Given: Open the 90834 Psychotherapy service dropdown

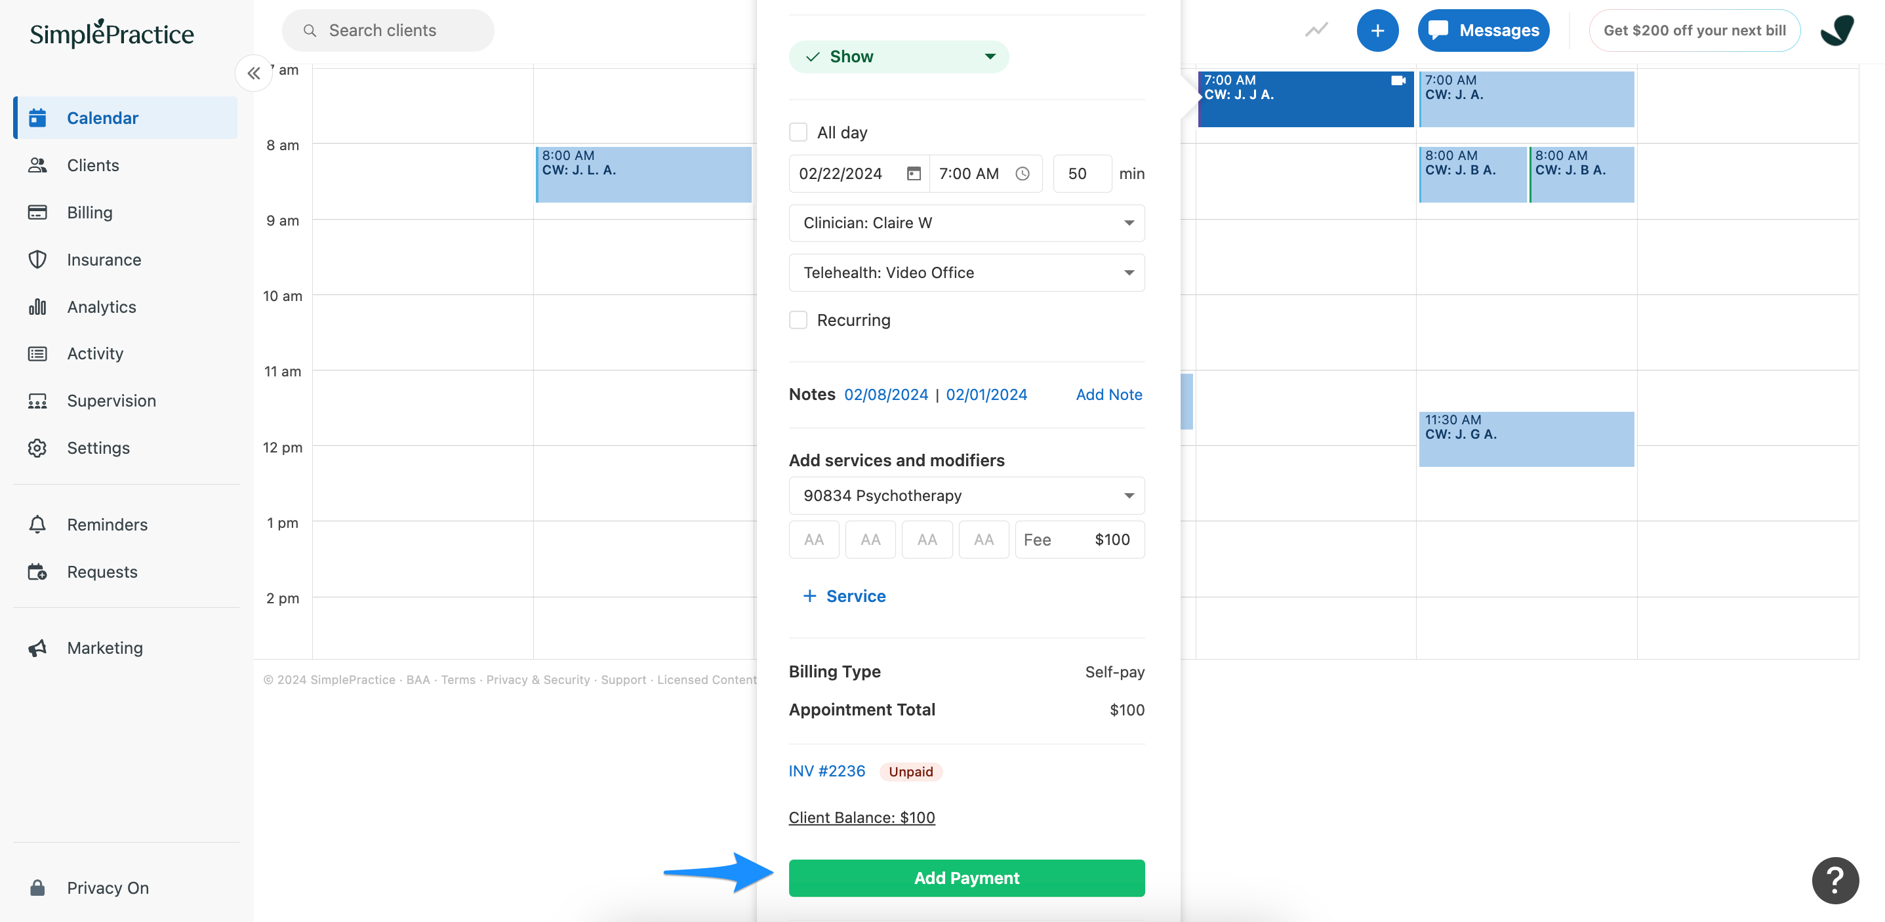Looking at the screenshot, I should pos(966,495).
